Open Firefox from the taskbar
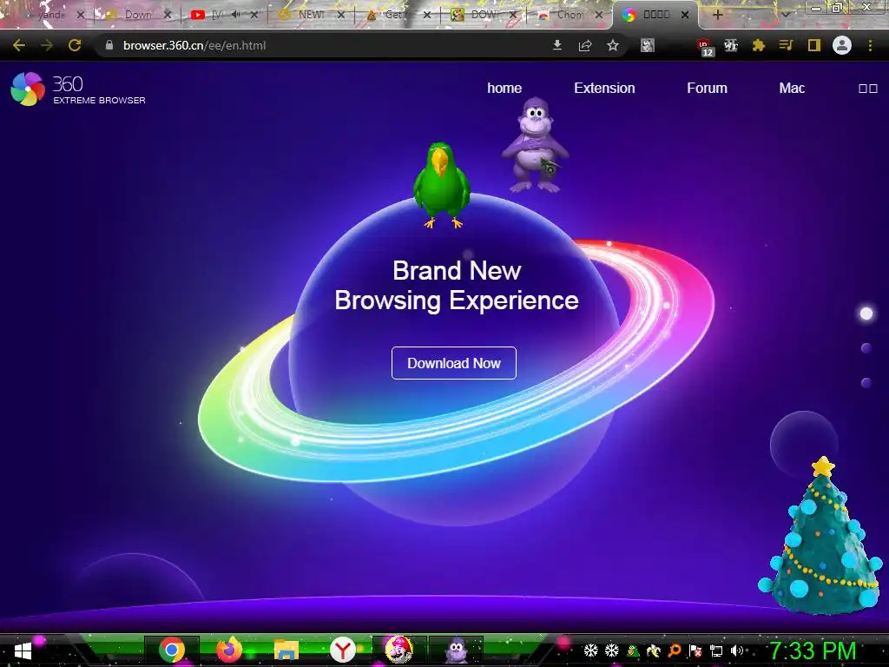 point(229,650)
